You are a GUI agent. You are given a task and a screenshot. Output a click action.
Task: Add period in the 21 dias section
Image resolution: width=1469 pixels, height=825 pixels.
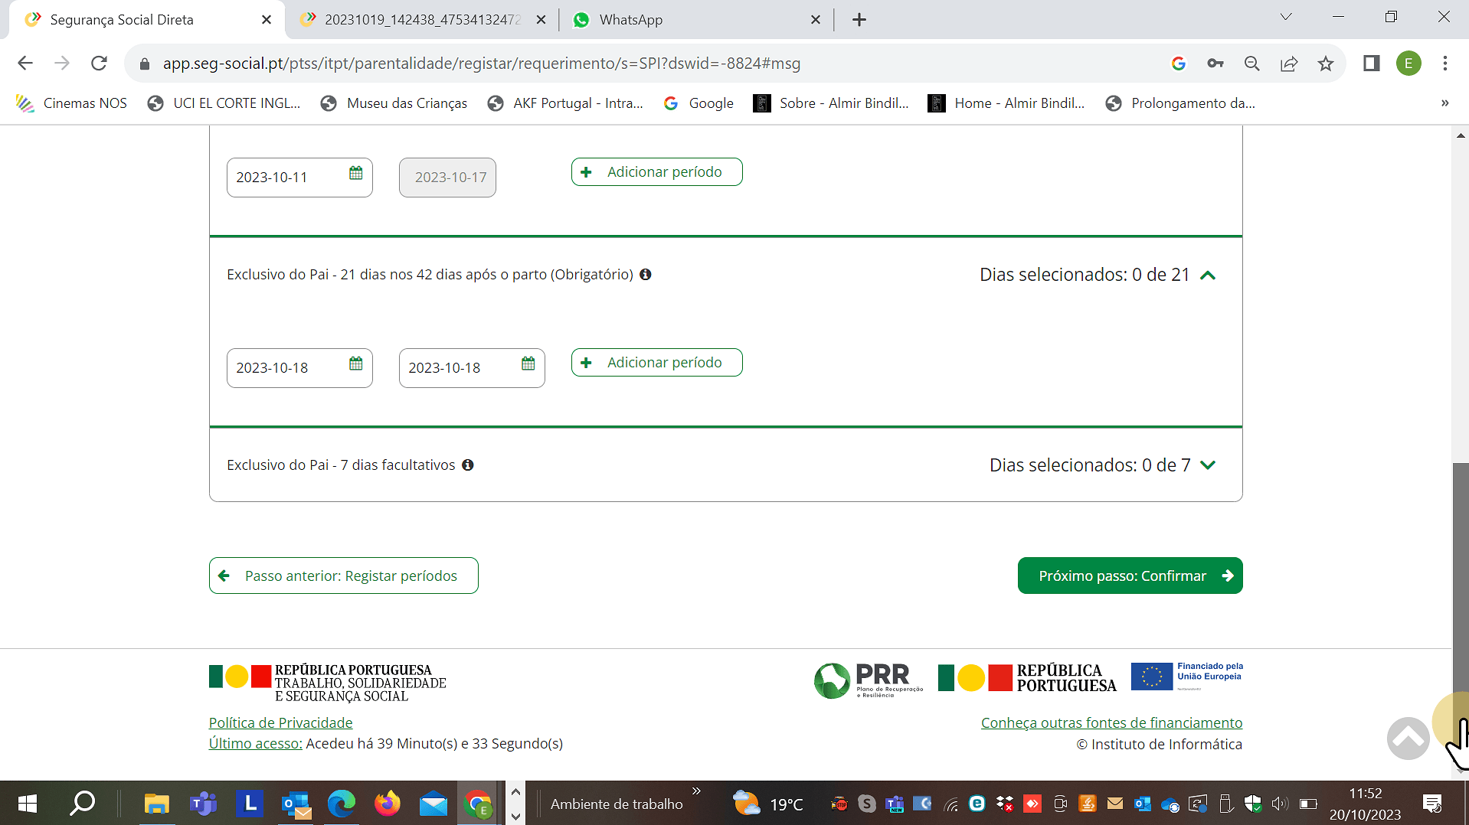(x=656, y=363)
